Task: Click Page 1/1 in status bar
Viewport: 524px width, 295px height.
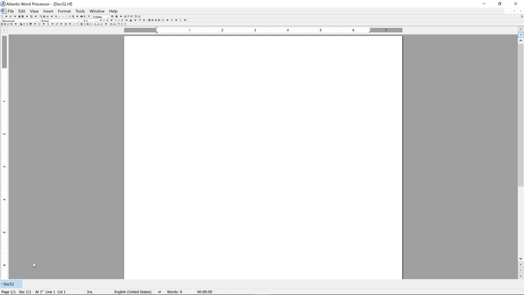Action: [9, 292]
